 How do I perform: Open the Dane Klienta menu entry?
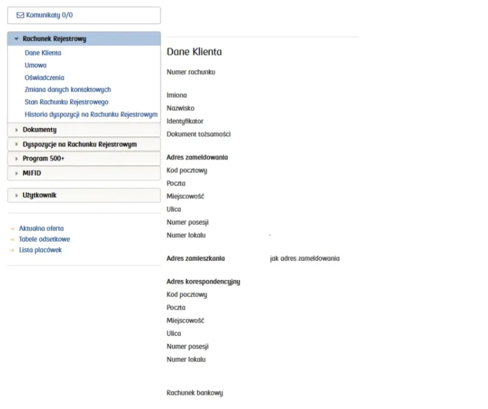pos(43,53)
